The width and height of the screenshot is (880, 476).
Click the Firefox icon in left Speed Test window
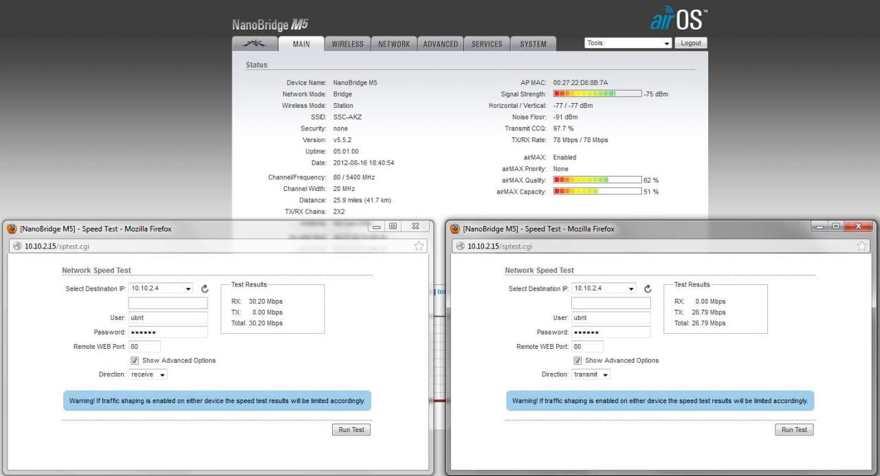click(x=12, y=229)
